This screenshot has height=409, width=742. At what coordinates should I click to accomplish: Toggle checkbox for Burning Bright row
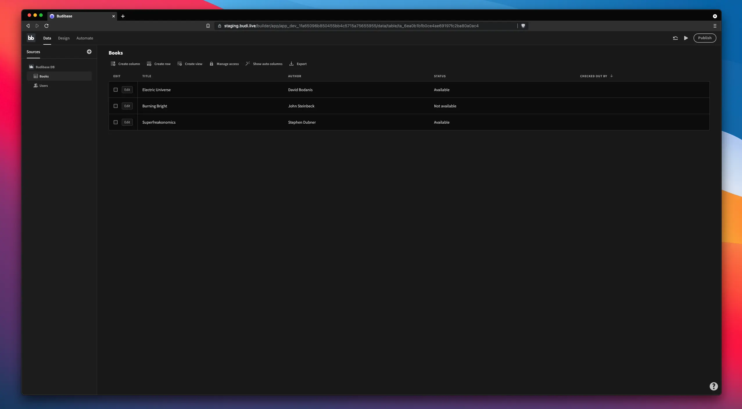click(115, 106)
